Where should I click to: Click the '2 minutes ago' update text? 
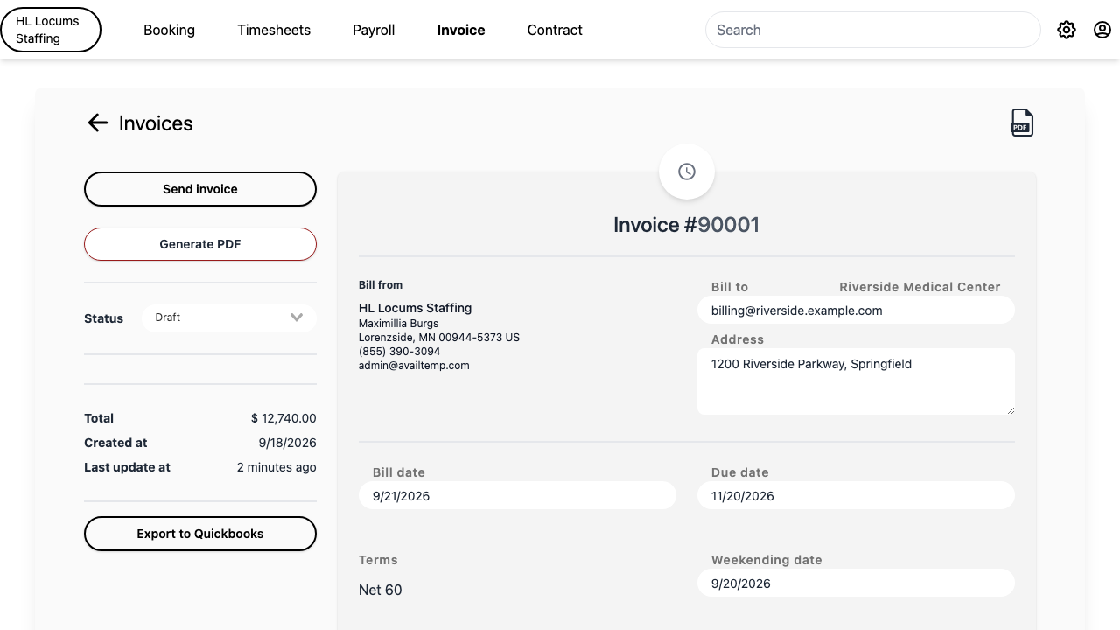[276, 467]
